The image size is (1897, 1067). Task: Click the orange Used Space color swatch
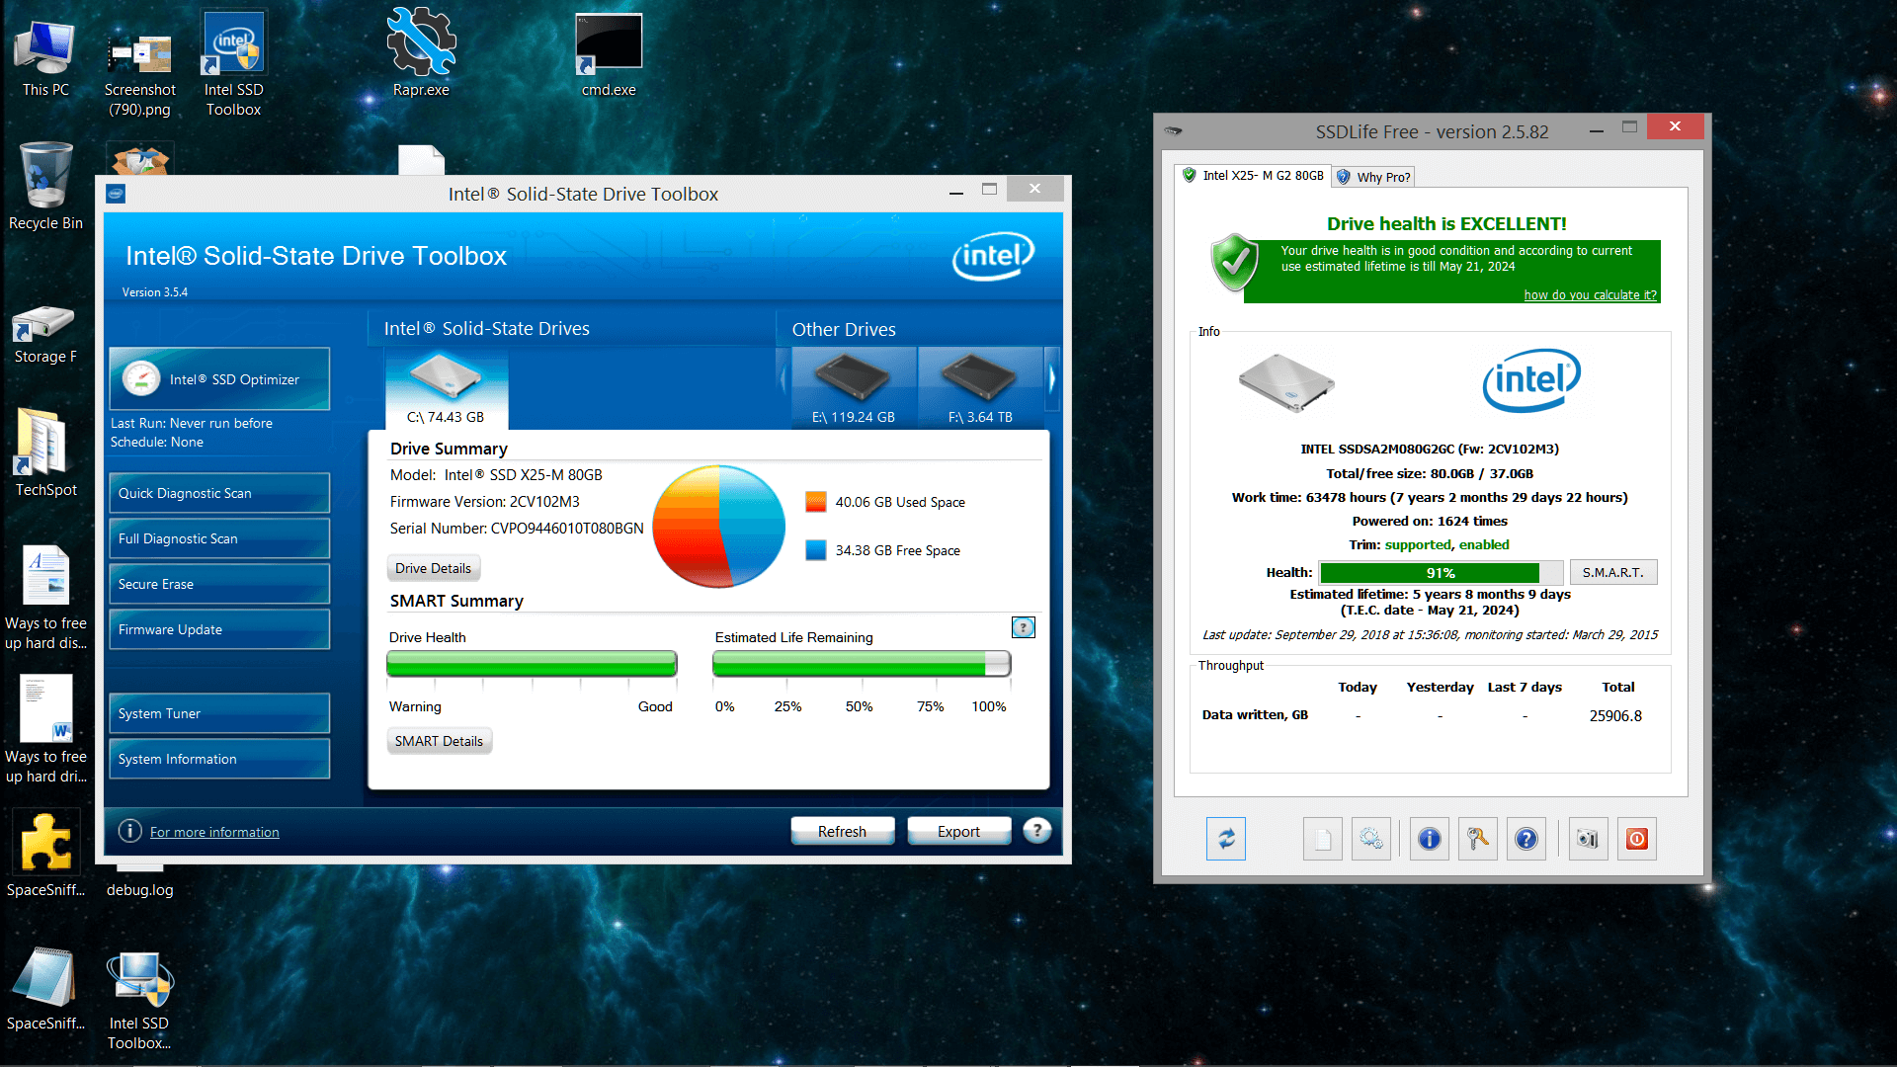815,502
